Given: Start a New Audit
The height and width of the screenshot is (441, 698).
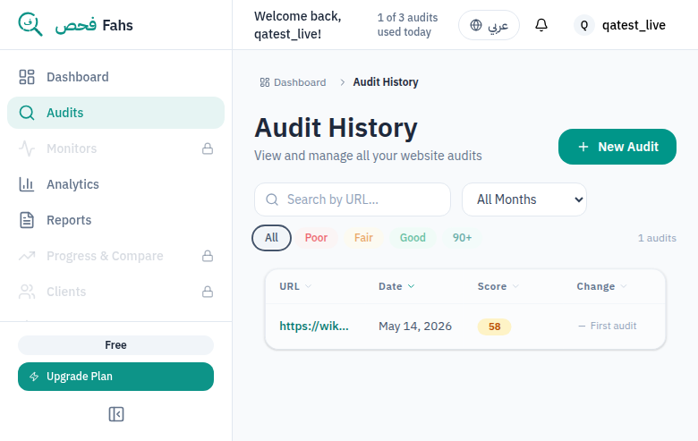Looking at the screenshot, I should [x=617, y=147].
